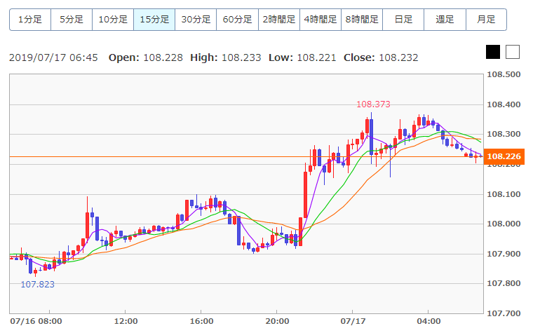The image size is (533, 333).
Task: Select the 週足 weekly tab
Action: (x=445, y=20)
